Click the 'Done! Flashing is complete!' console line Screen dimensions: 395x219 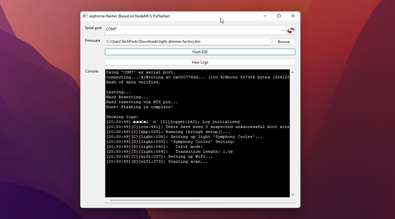139,107
